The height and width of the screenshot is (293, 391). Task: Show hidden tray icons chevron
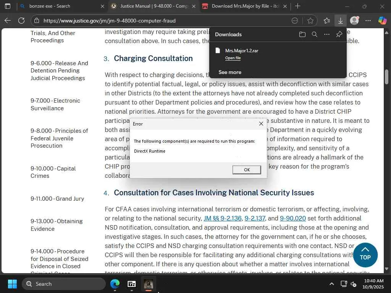pyautogui.click(x=332, y=284)
